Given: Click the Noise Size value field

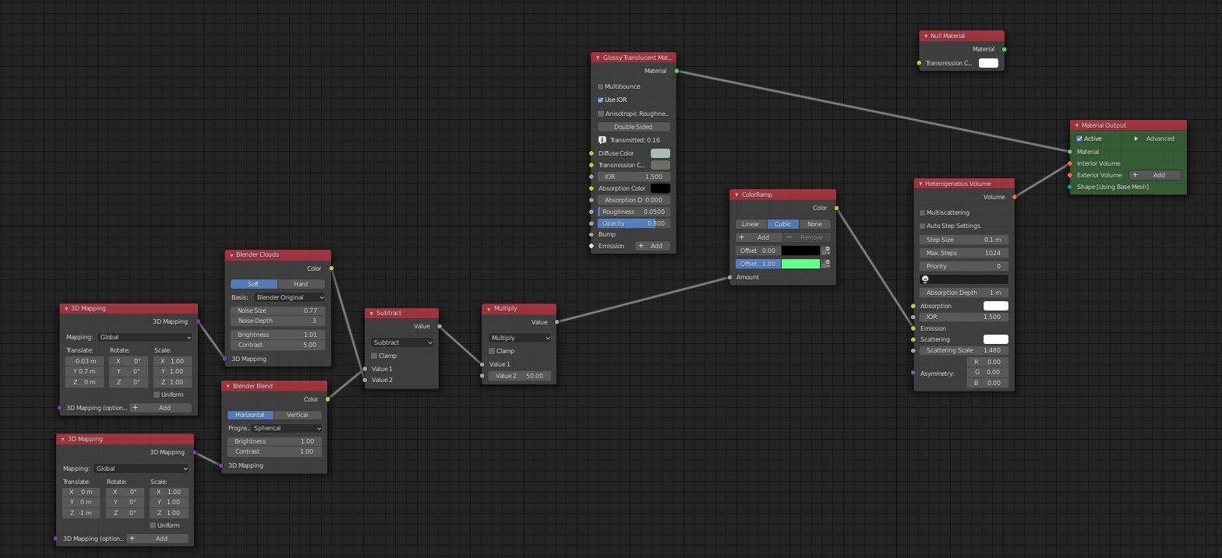Looking at the screenshot, I should pyautogui.click(x=277, y=311).
